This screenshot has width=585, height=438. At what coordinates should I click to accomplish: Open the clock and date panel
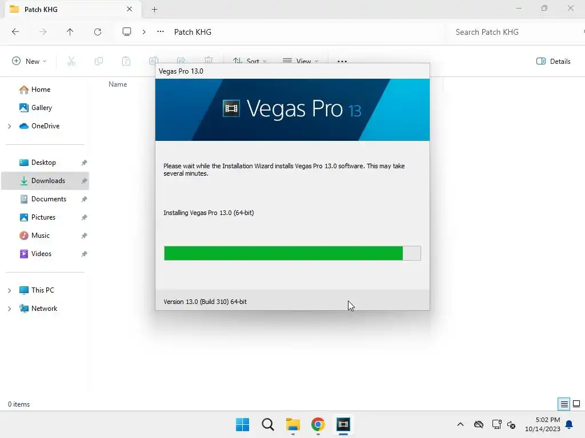click(x=543, y=424)
